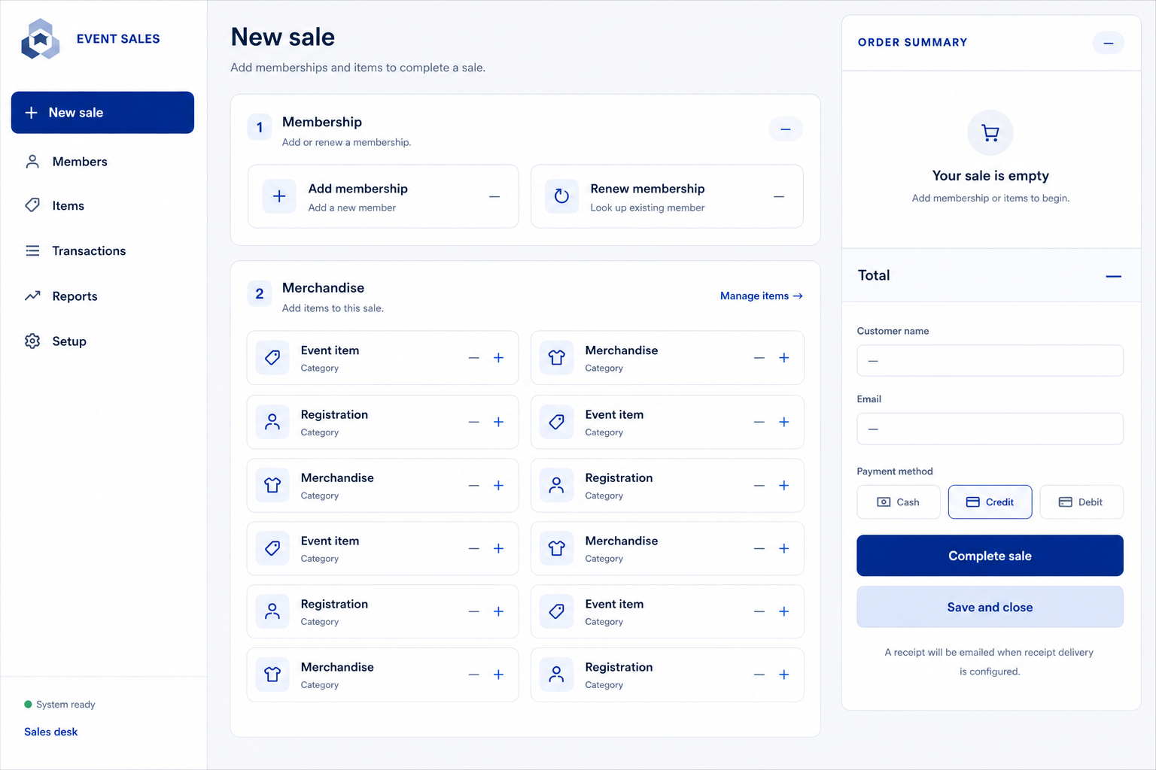This screenshot has height=770, width=1156.
Task: Click Save and close
Action: click(990, 607)
